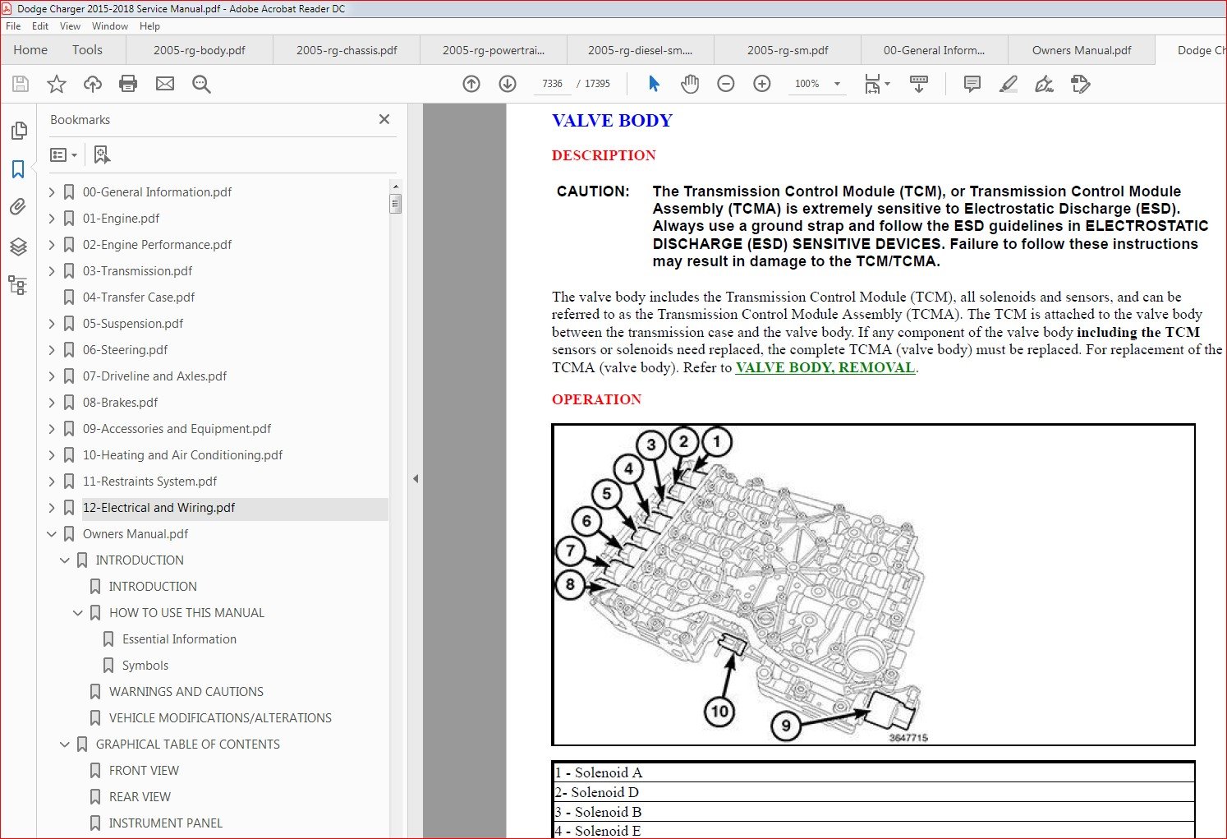The height and width of the screenshot is (839, 1227).
Task: Expand 12-Electrical and Wiring.pdf bookmark
Action: [52, 508]
